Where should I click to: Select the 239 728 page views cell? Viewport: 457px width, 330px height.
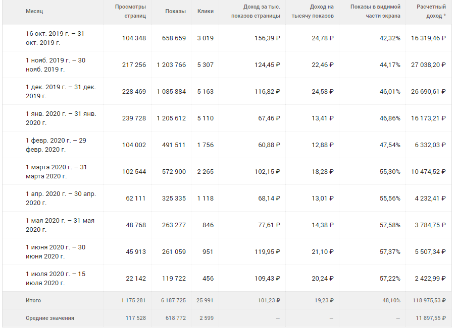[x=134, y=118]
